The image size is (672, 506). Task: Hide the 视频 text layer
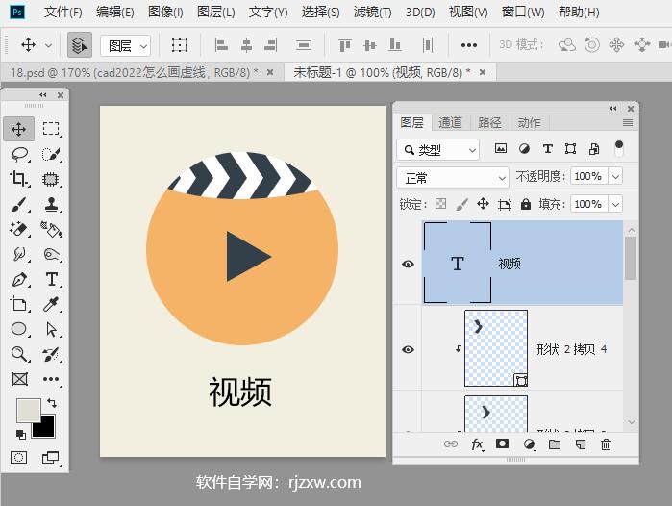click(408, 264)
